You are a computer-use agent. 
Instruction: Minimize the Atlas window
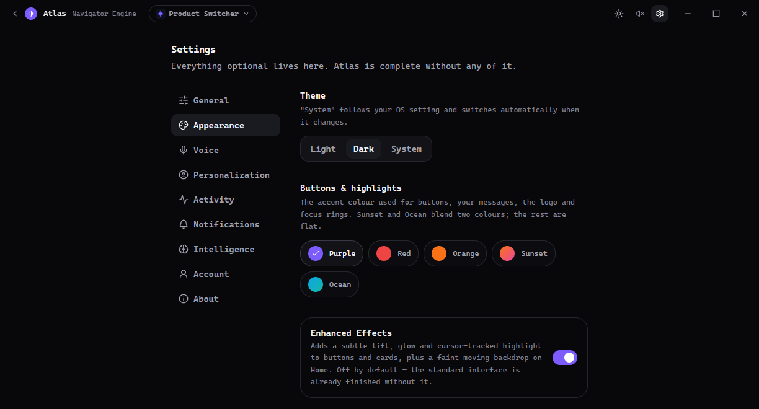[688, 14]
